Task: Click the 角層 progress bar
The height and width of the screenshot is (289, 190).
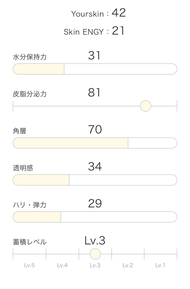Action: click(95, 143)
